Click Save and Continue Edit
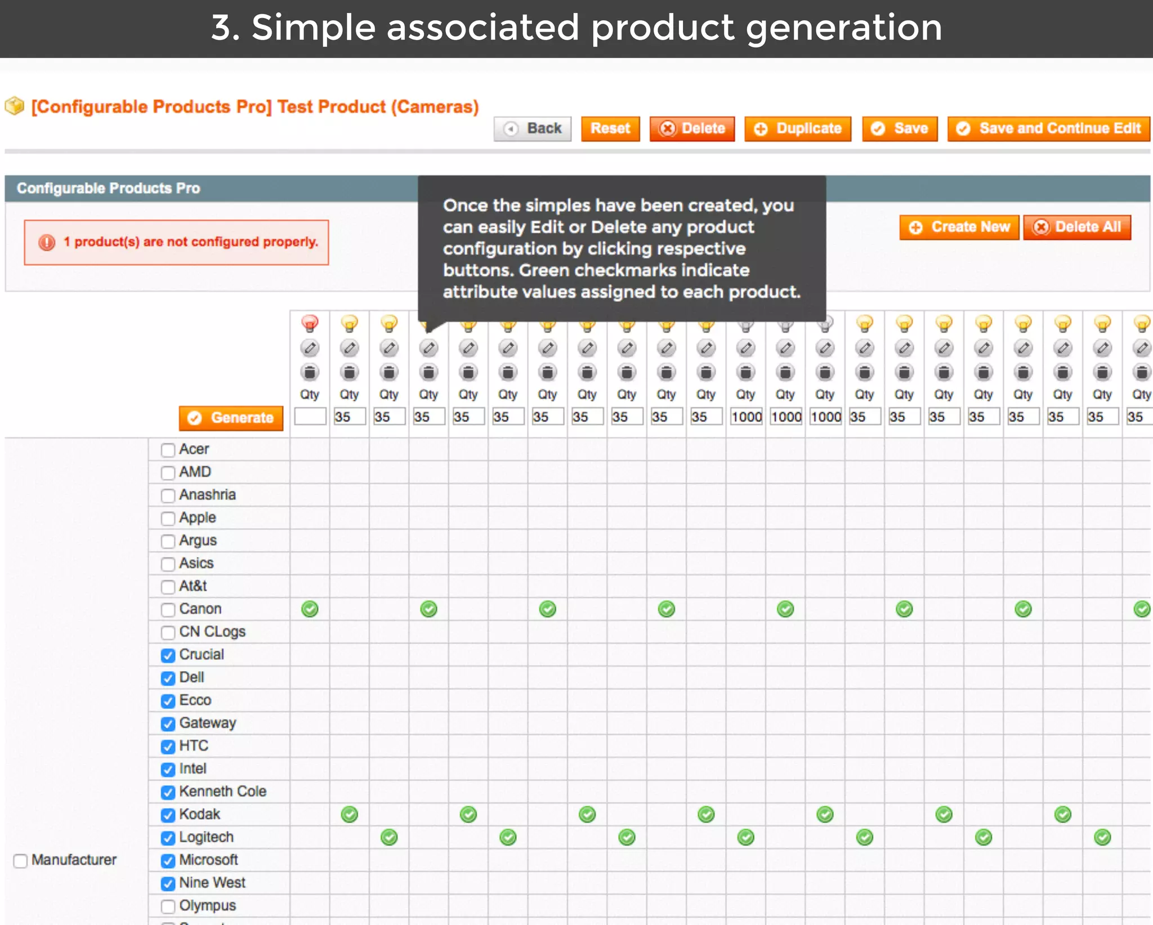This screenshot has height=925, width=1153. pyautogui.click(x=1048, y=129)
